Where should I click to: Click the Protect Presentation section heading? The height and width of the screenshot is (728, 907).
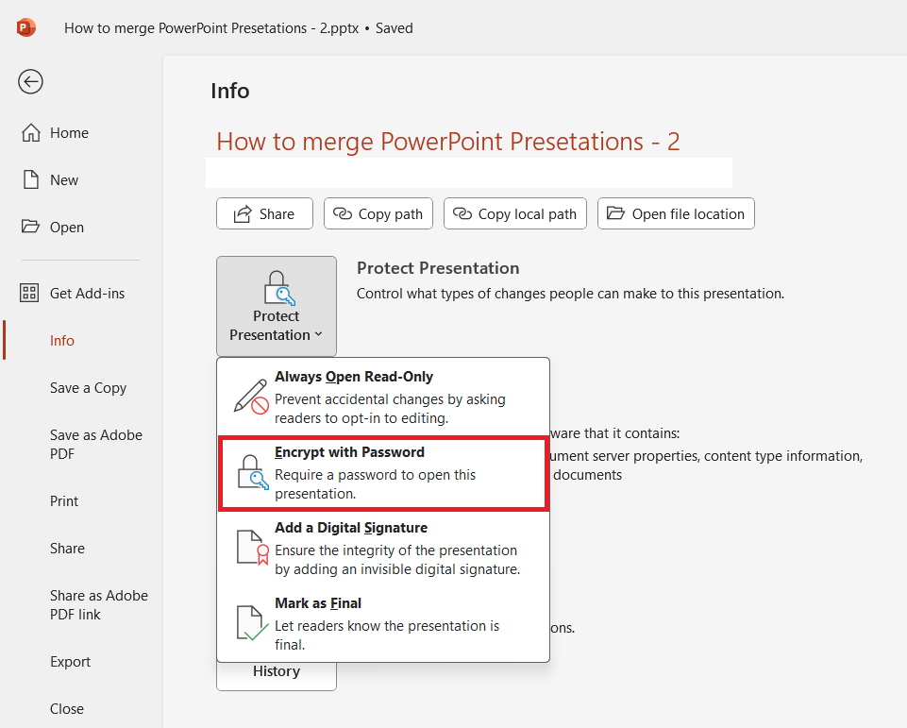click(438, 268)
